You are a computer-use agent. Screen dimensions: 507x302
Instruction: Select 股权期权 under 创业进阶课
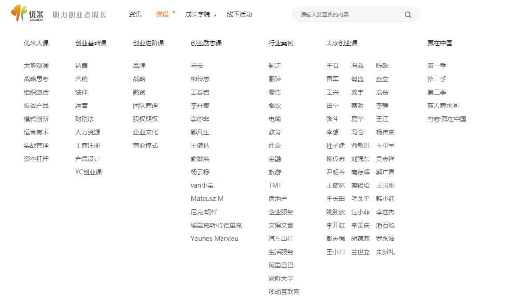[145, 119]
